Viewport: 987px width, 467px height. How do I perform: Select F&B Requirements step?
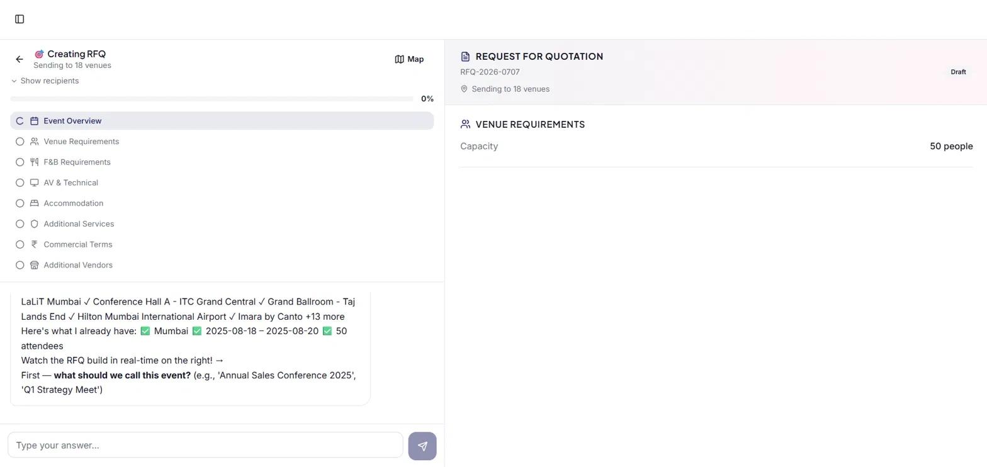[x=222, y=162]
